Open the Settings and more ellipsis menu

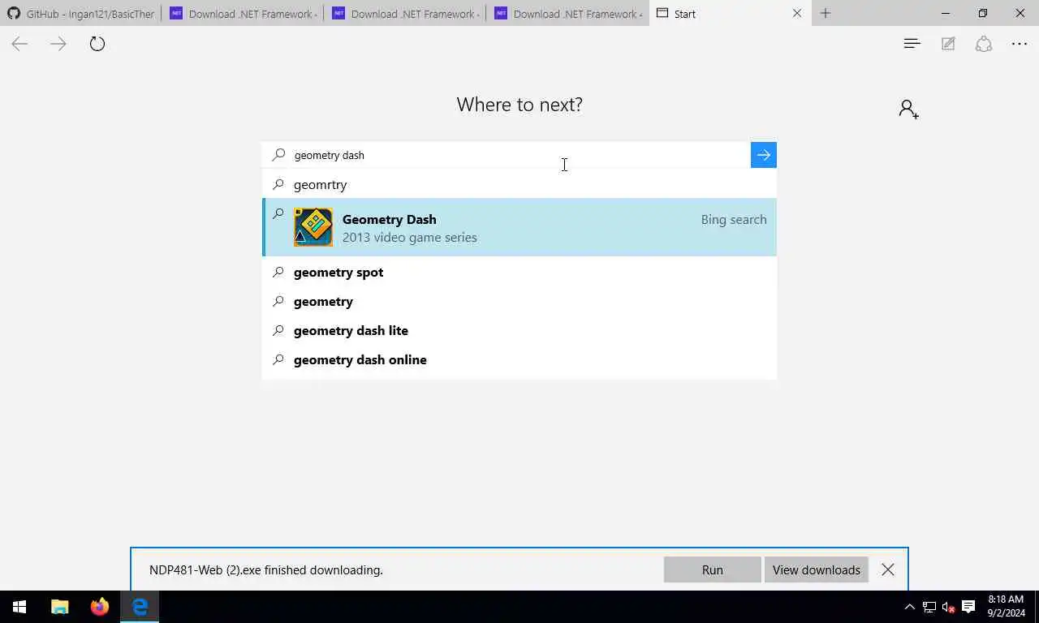(x=1020, y=44)
